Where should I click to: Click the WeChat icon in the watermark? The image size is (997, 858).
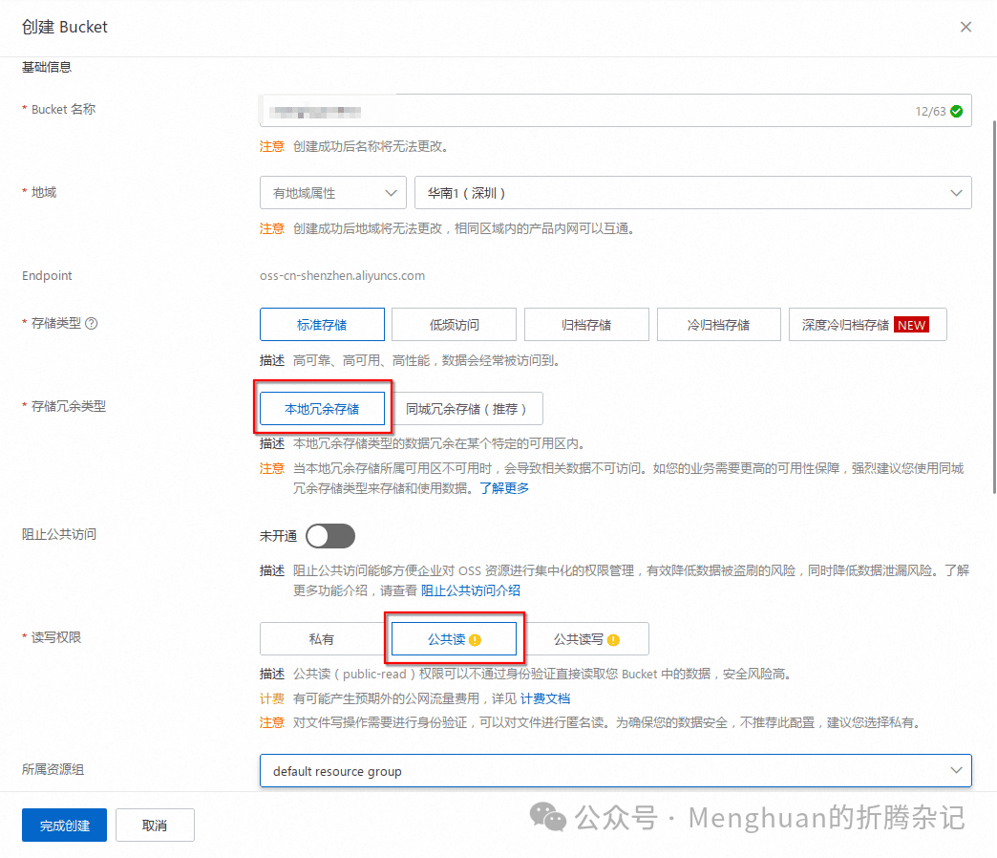546,818
